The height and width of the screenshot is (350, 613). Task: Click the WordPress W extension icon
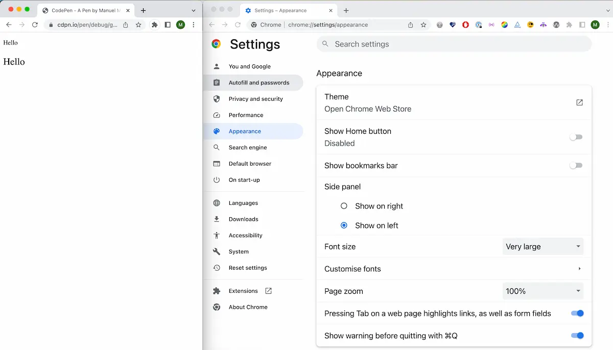[x=556, y=25]
